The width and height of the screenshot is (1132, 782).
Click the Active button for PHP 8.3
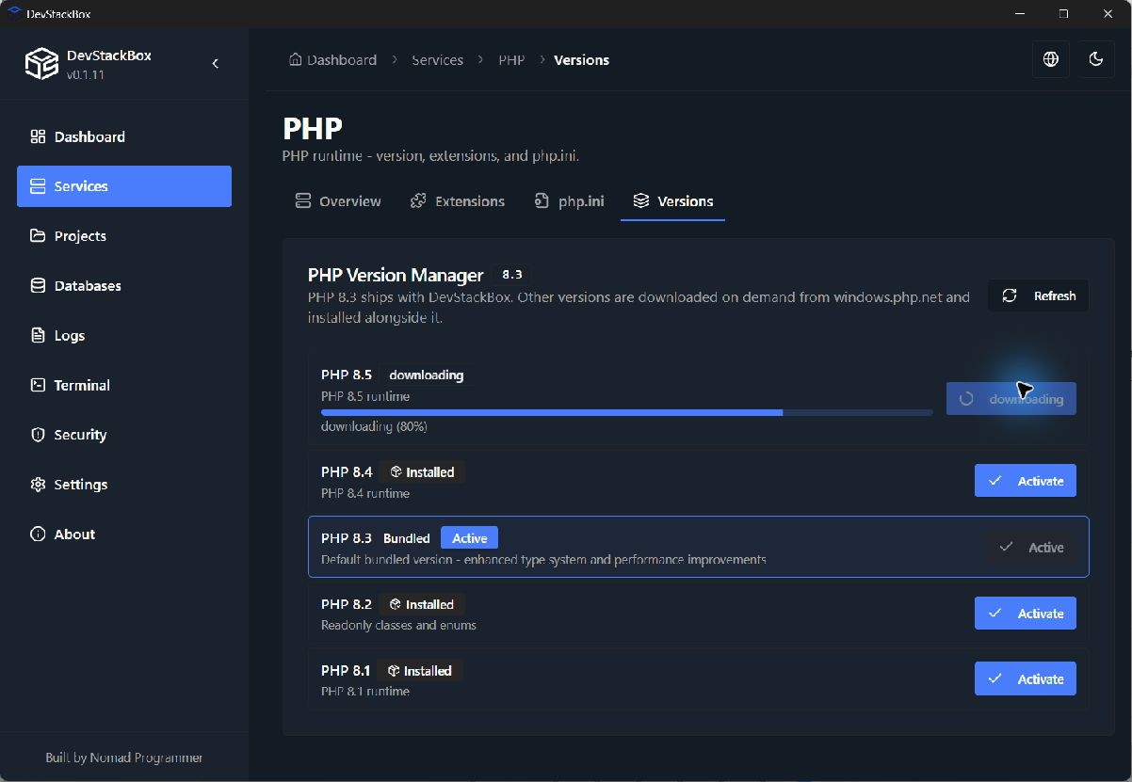[1031, 547]
